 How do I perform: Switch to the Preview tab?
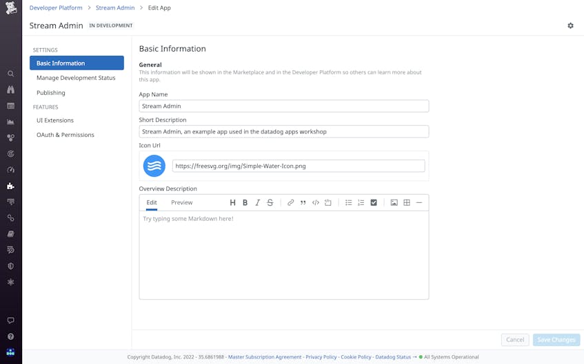point(182,202)
